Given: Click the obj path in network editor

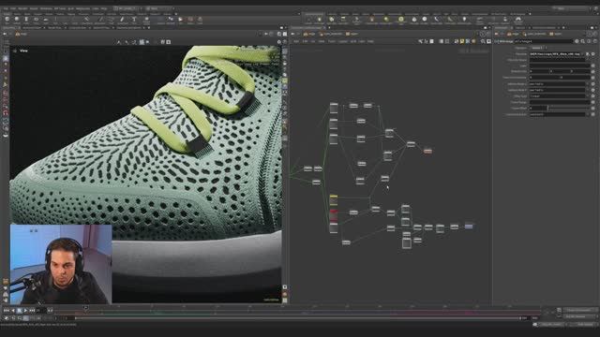Looking at the screenshot, I should click(309, 34).
